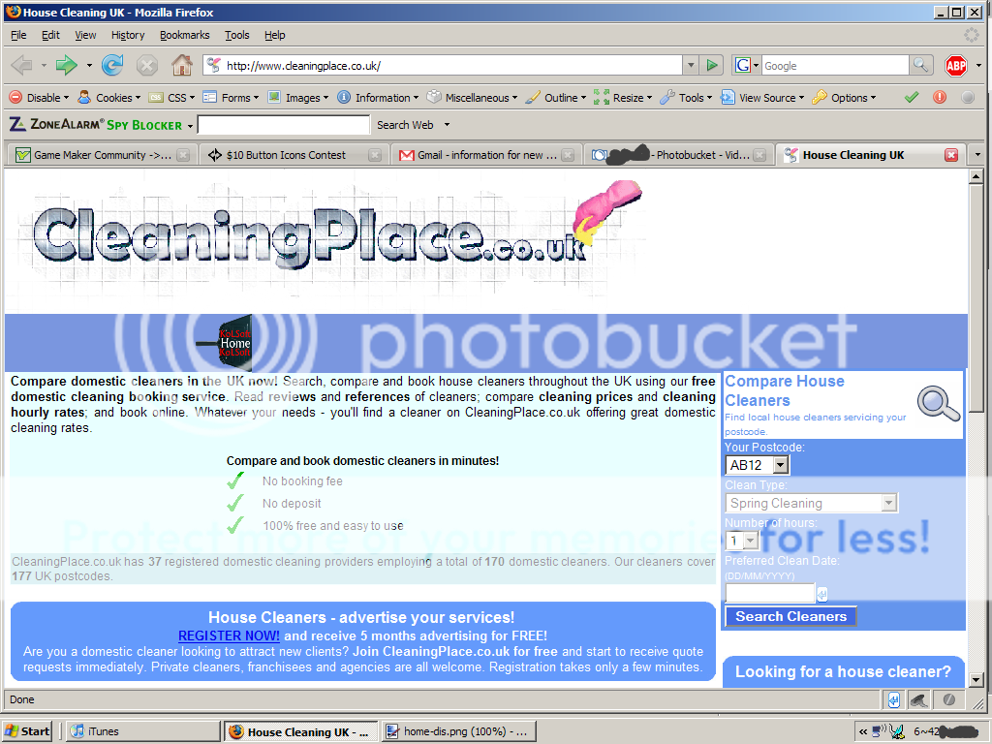Open the Miscellaneous dropdown
This screenshot has width=992, height=744.
pyautogui.click(x=472, y=98)
